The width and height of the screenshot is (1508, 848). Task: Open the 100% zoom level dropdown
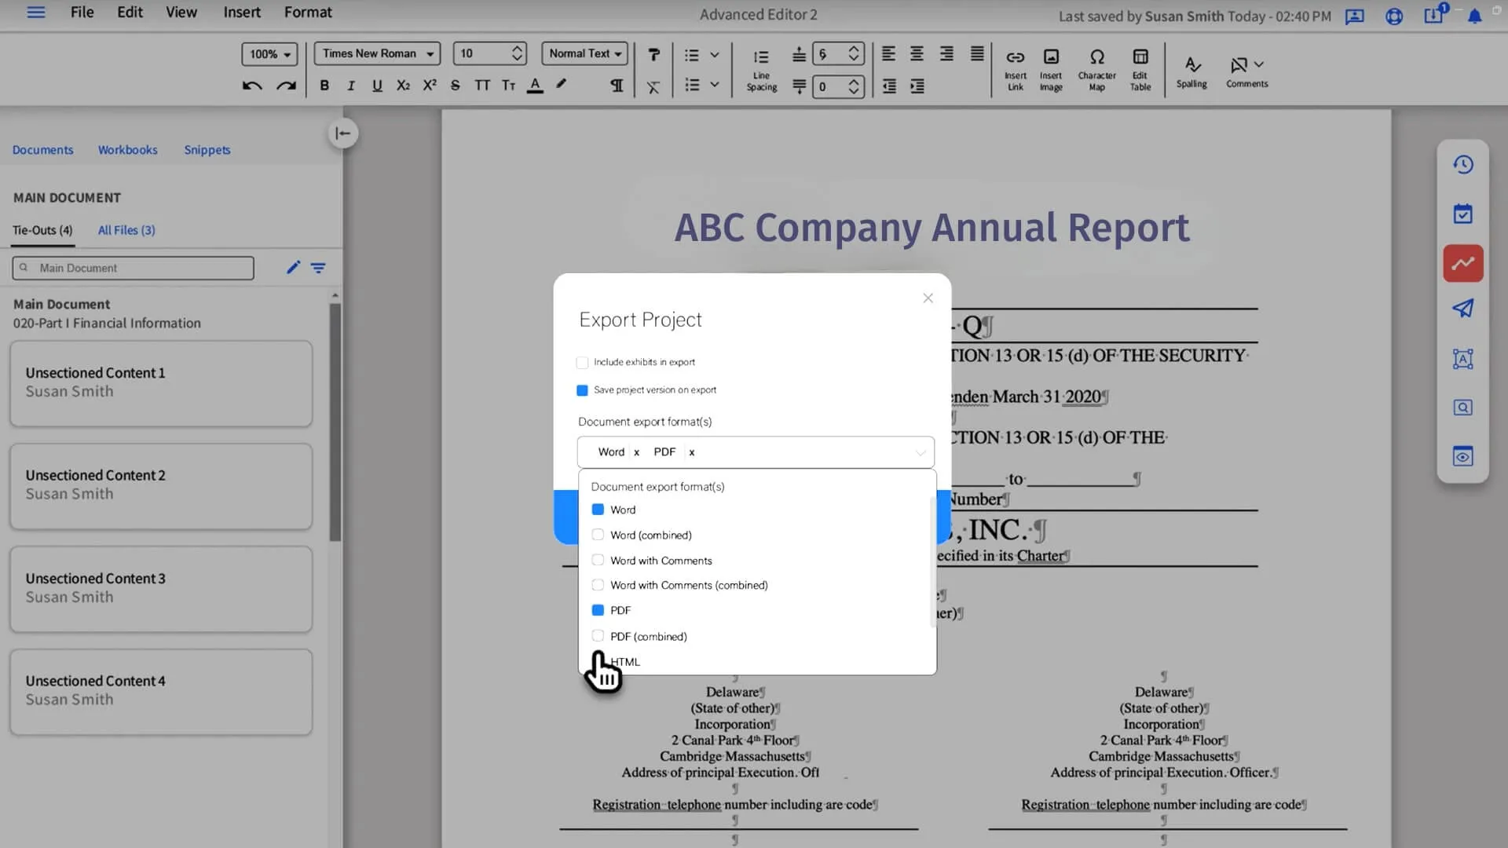point(269,54)
